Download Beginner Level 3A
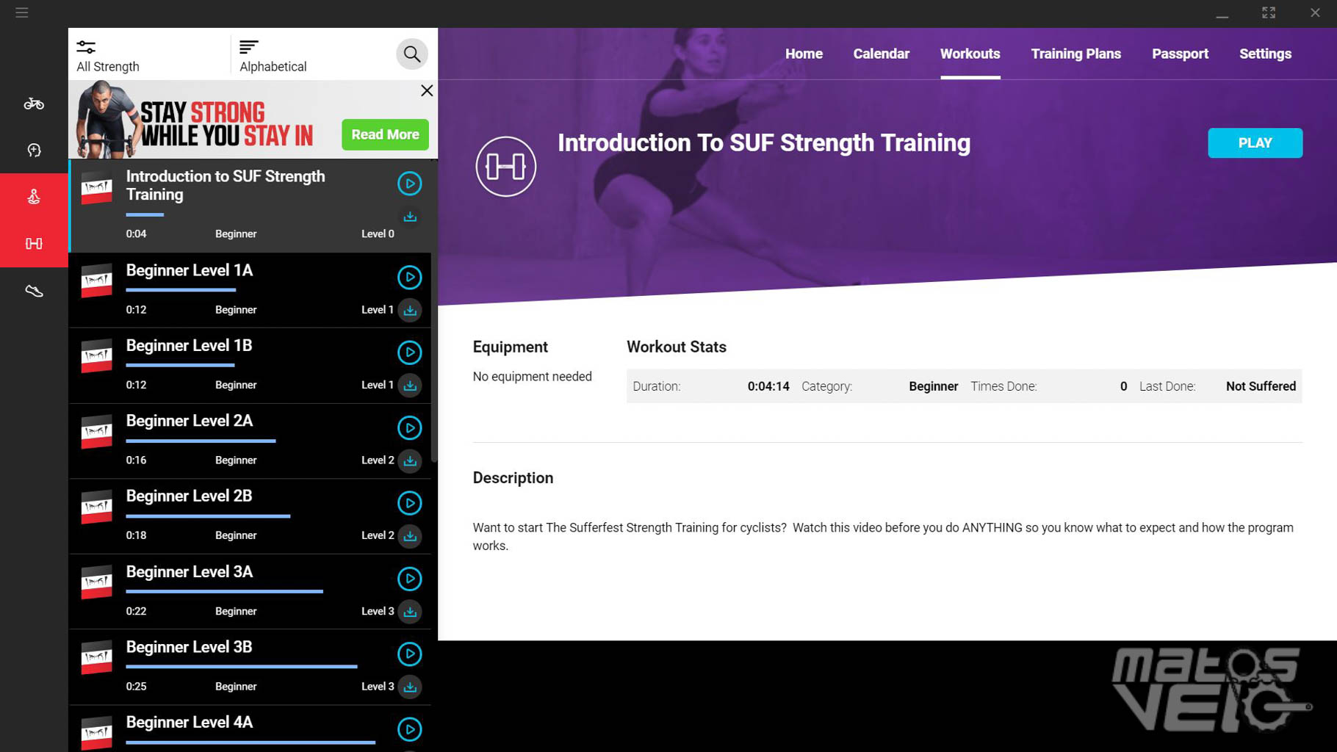 pyautogui.click(x=410, y=612)
